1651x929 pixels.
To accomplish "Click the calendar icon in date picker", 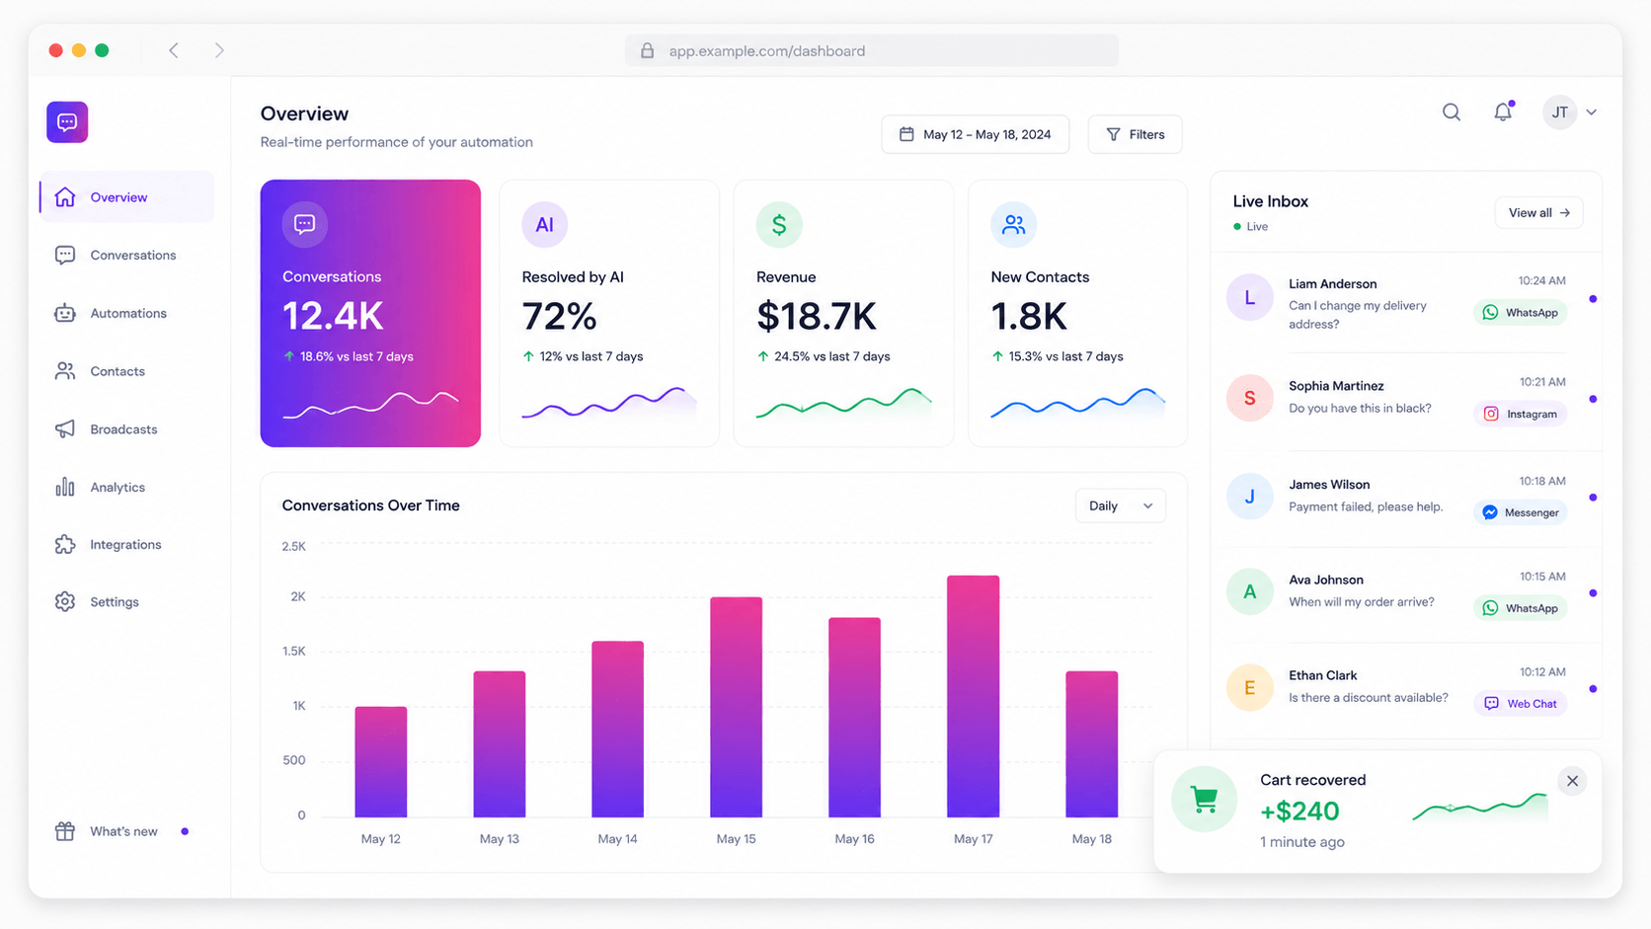I will [x=906, y=134].
